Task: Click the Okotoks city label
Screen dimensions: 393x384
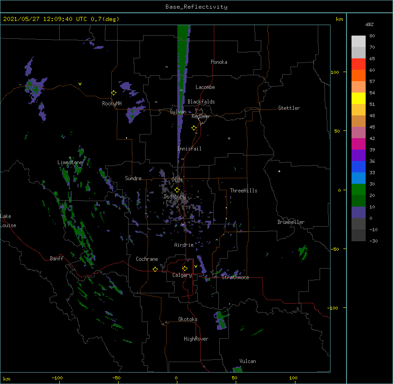Action: click(188, 319)
